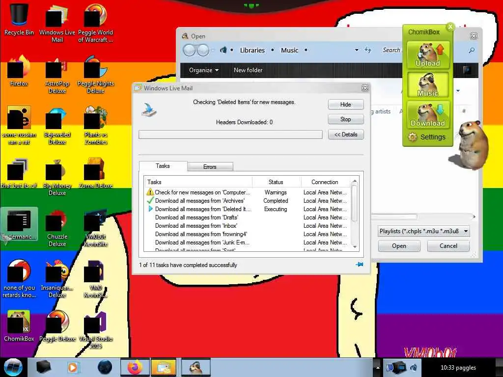The width and height of the screenshot is (503, 377).
Task: Open the Recycle Bin desktop icon
Action: [19, 19]
